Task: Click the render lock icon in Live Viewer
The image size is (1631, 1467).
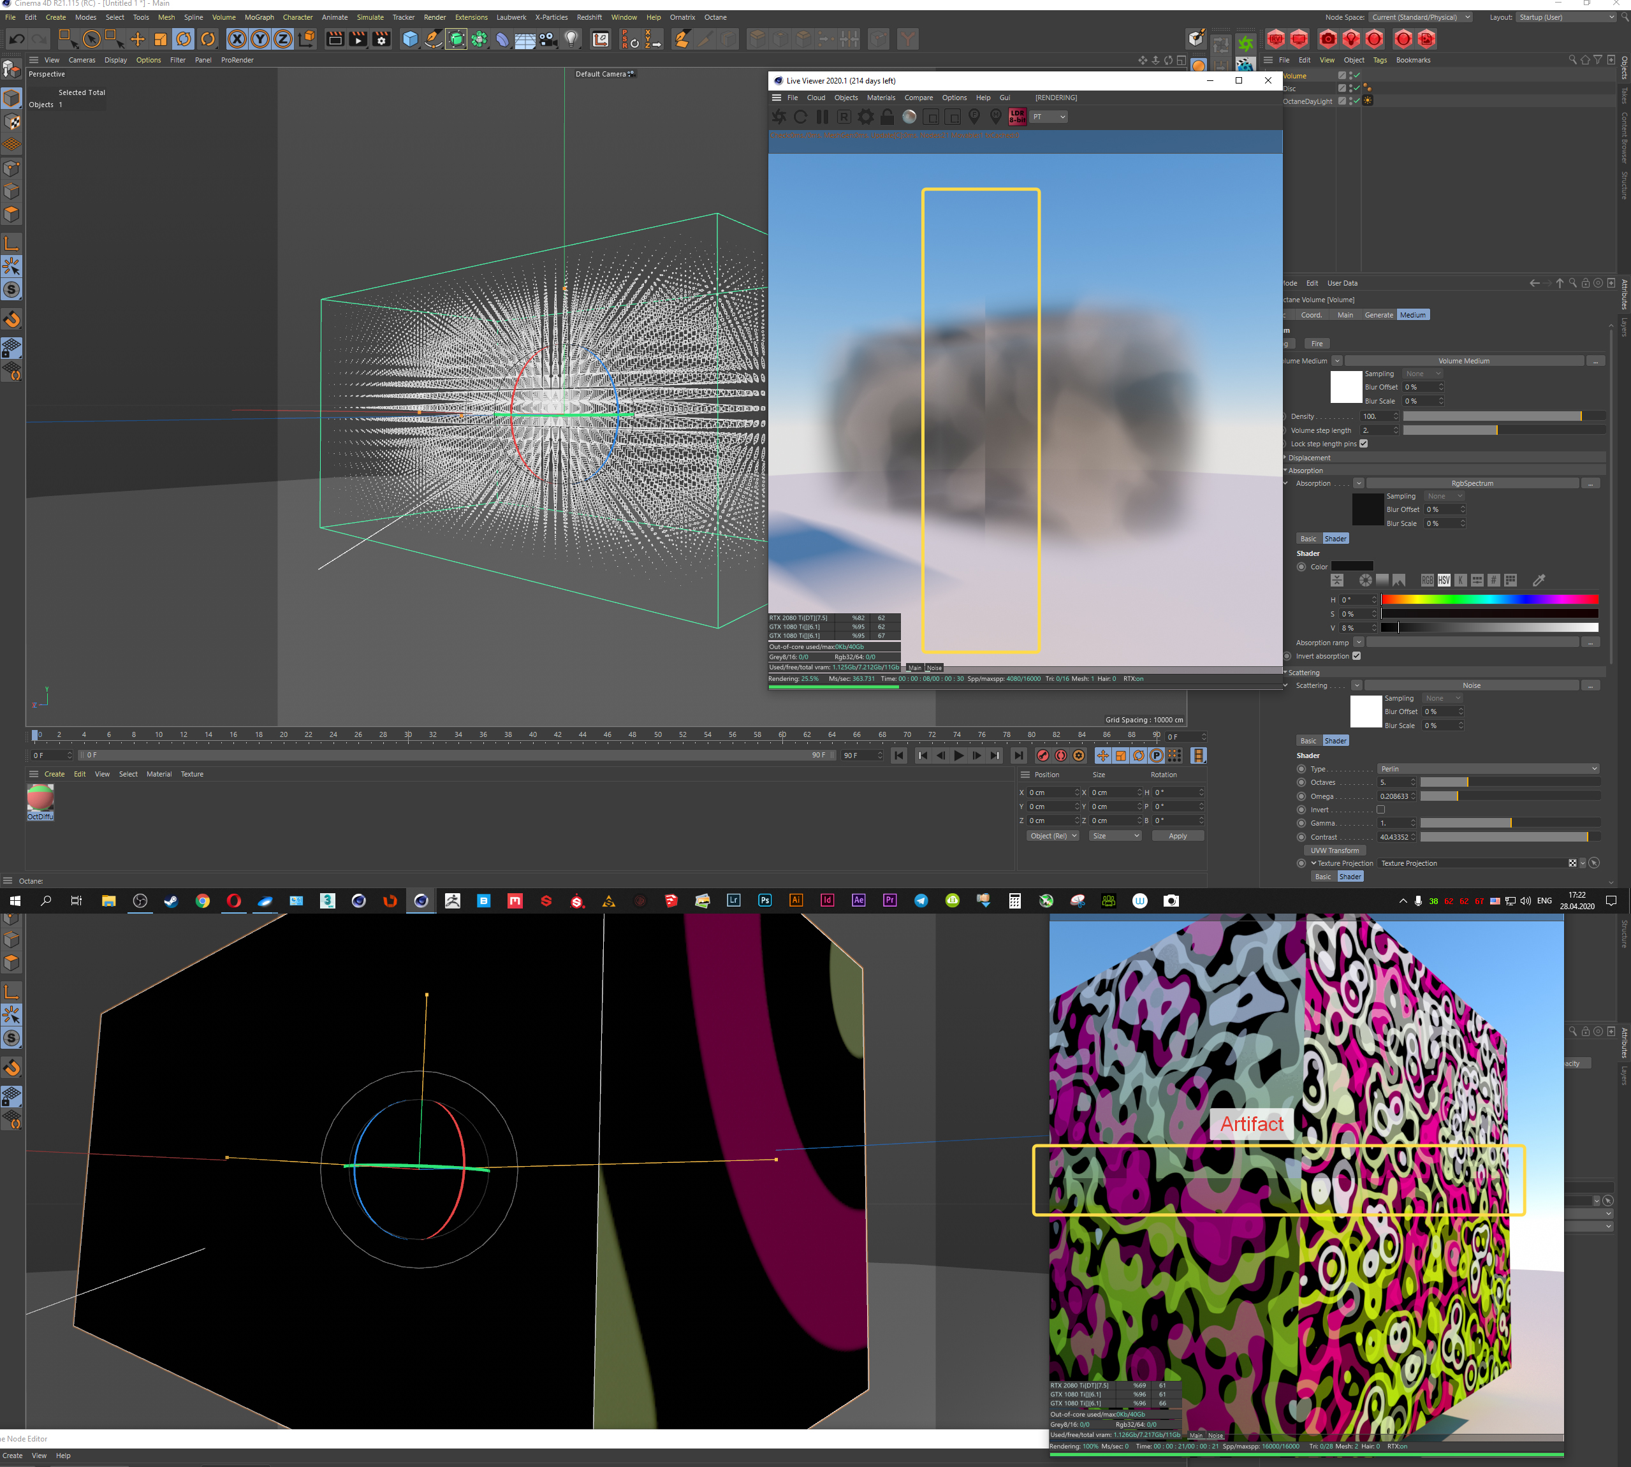Action: [x=887, y=117]
